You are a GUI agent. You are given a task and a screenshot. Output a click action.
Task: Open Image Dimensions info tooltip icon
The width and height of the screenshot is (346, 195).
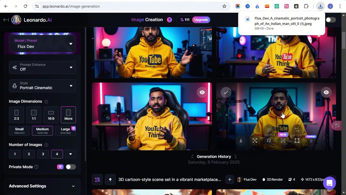tap(46, 102)
